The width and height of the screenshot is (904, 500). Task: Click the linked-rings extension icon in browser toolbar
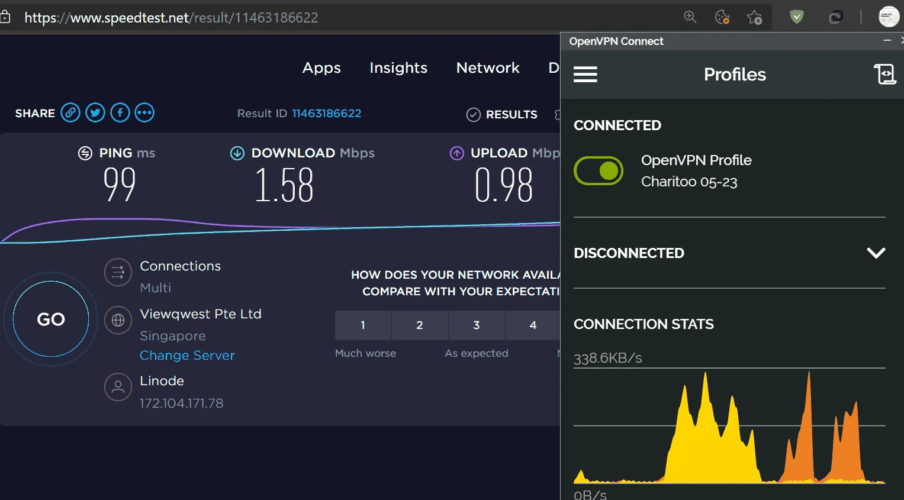pos(835,17)
